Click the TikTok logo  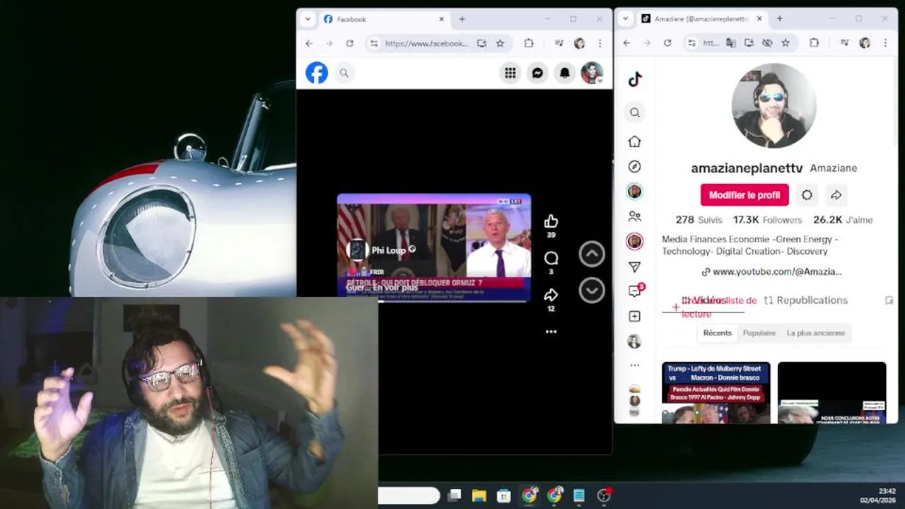(635, 79)
